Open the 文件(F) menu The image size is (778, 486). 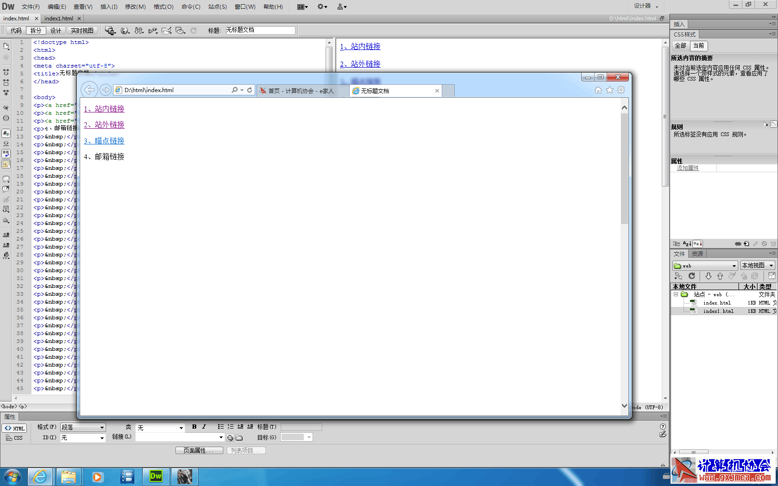click(x=31, y=7)
